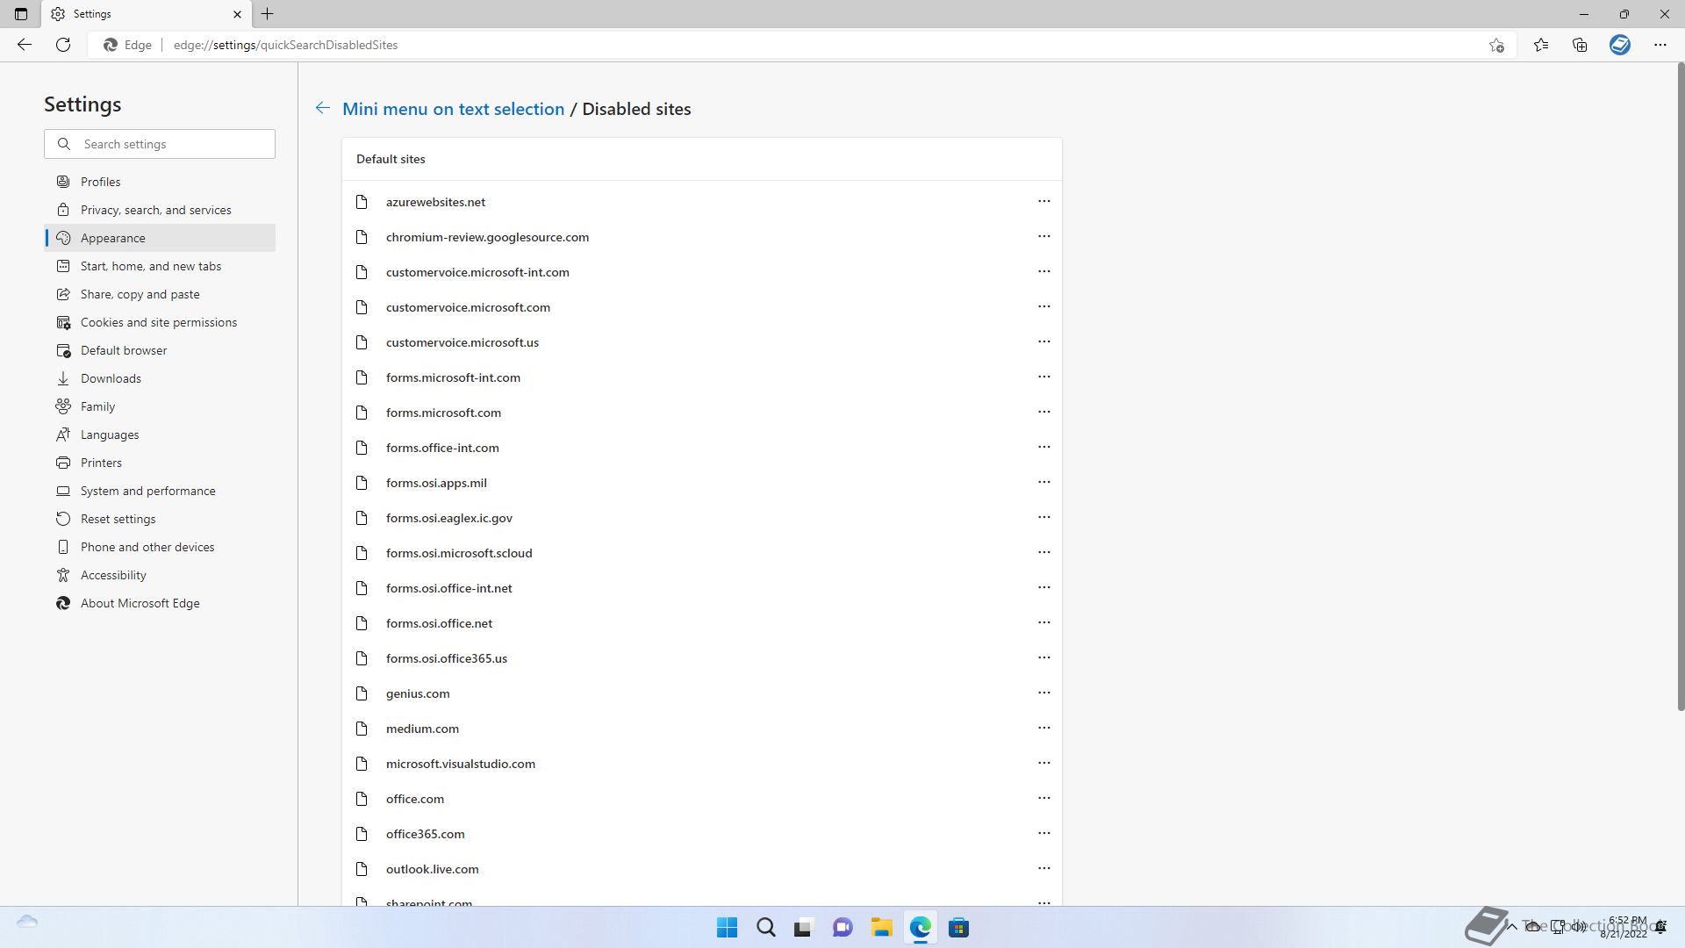The width and height of the screenshot is (1685, 948).
Task: Open Languages settings
Action: pos(160,434)
